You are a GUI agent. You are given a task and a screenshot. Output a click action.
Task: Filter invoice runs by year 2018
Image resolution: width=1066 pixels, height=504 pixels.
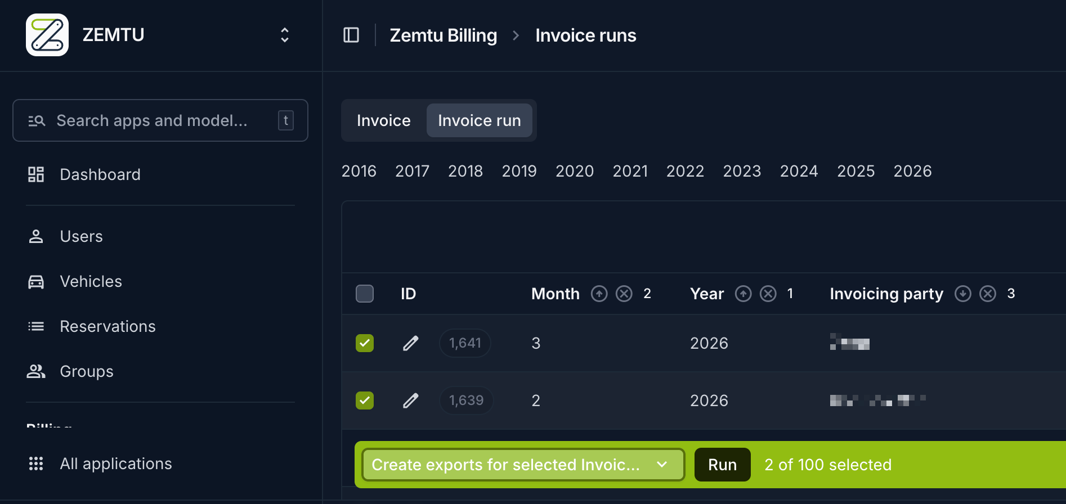pos(465,171)
